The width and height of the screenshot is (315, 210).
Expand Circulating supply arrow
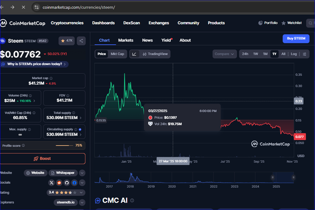click(81, 135)
